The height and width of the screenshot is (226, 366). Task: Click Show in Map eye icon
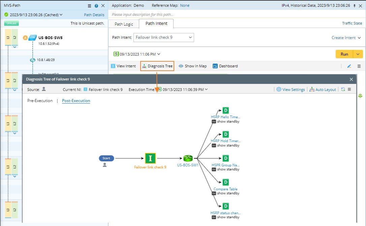pos(181,66)
